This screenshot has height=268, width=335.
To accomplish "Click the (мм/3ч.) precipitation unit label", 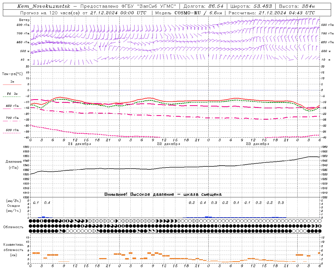I will pos(14,201).
